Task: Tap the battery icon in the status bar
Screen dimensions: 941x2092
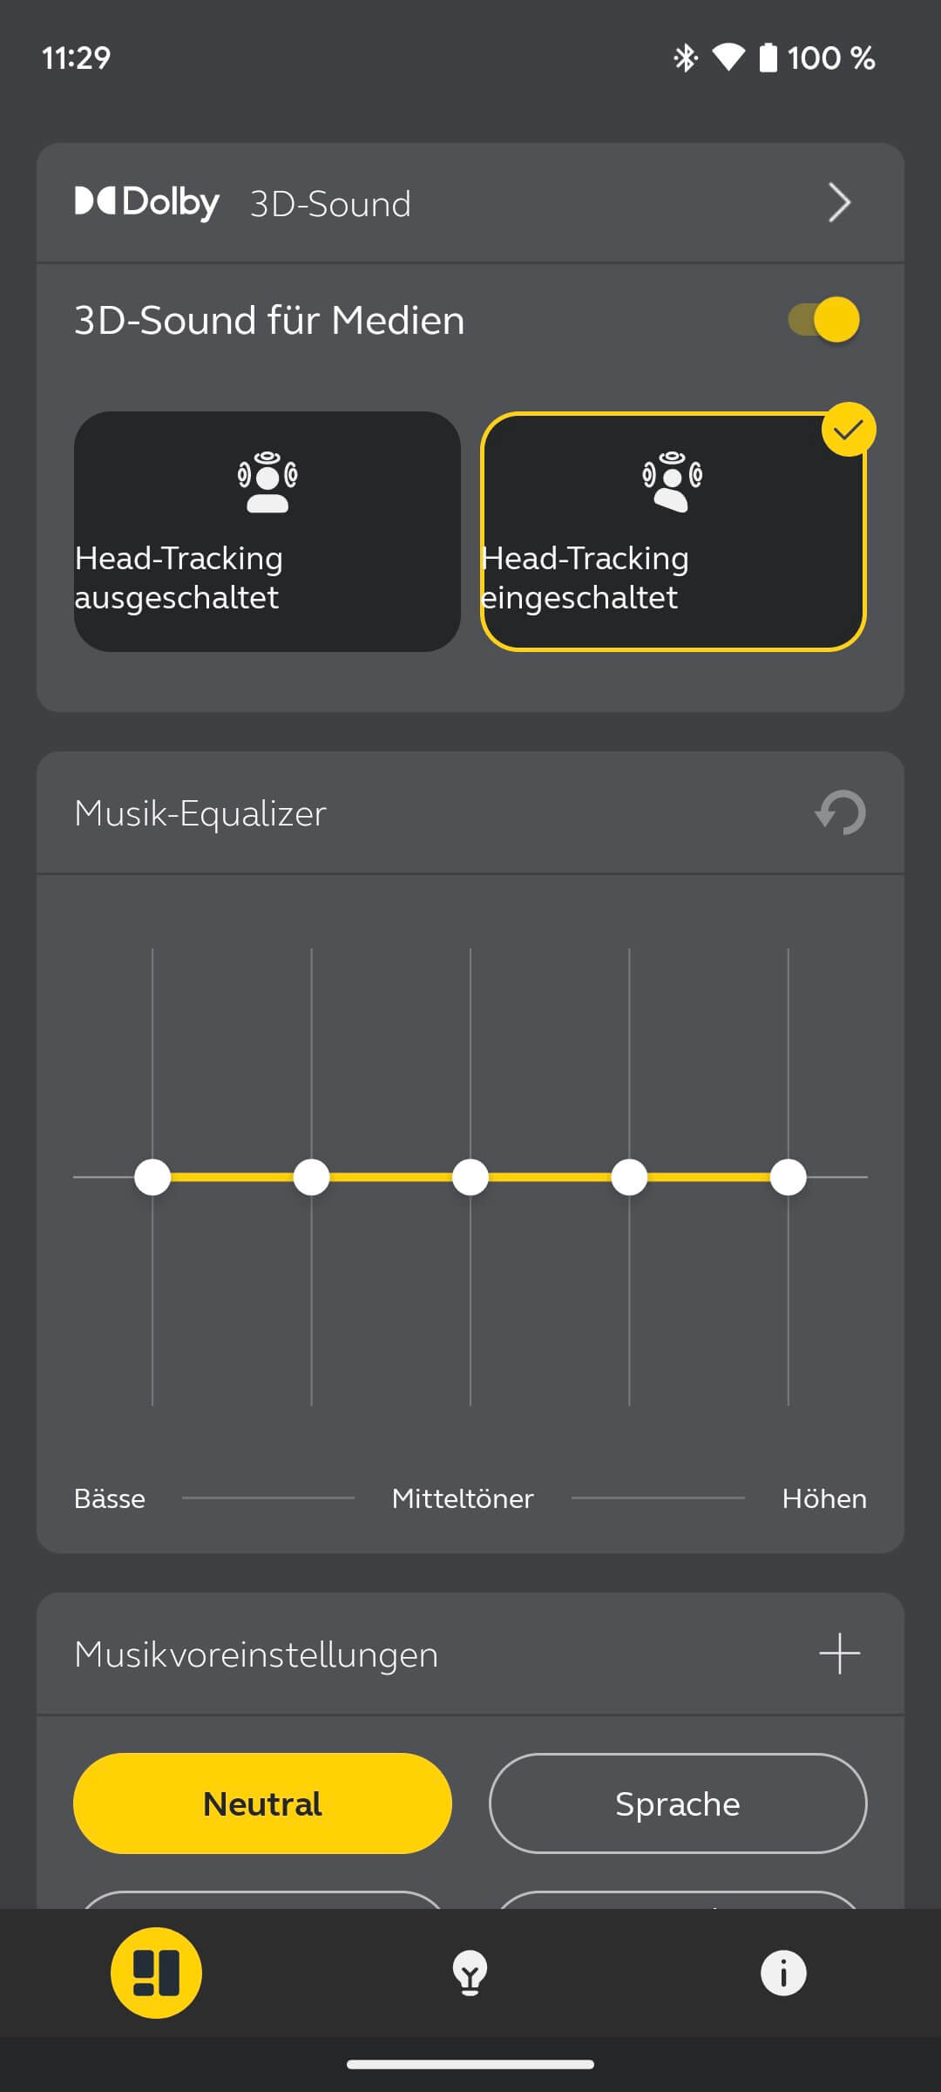Action: tap(768, 58)
